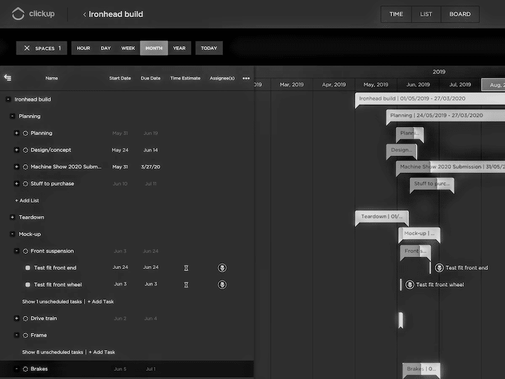The image size is (505, 379).
Task: Click the hourglass time estimate for Test fit front end
Action: (186, 267)
